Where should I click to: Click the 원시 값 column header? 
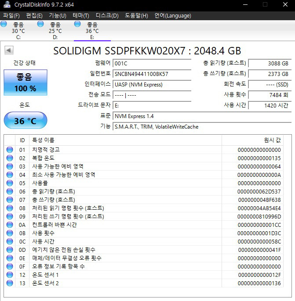click(x=252, y=140)
